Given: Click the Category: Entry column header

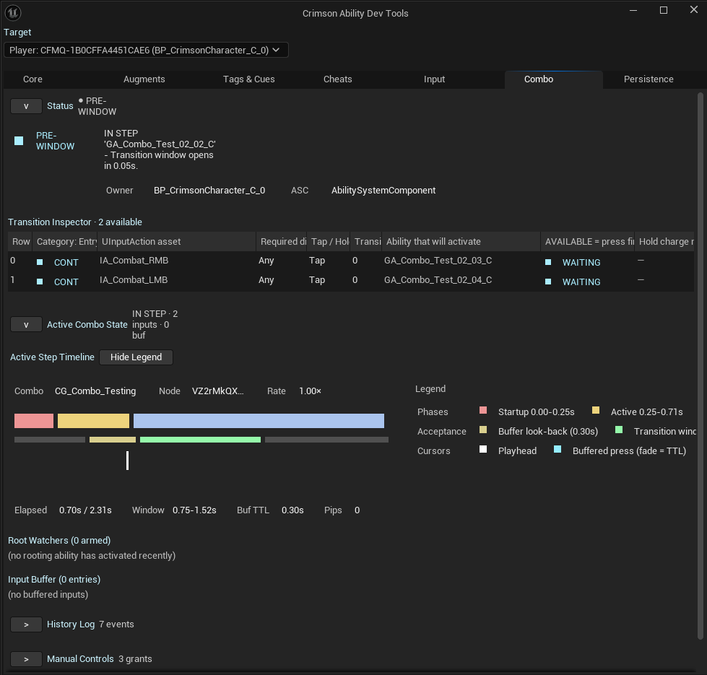Looking at the screenshot, I should tap(66, 242).
